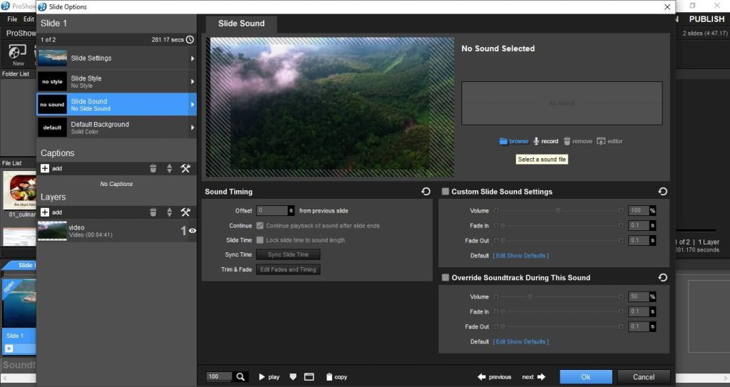This screenshot has width=730, height=387.
Task: Open the Layers tools wrench icon
Action: pos(185,212)
